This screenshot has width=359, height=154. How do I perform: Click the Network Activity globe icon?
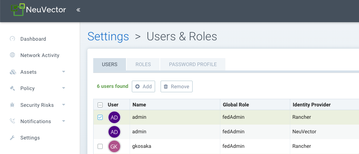(x=13, y=55)
